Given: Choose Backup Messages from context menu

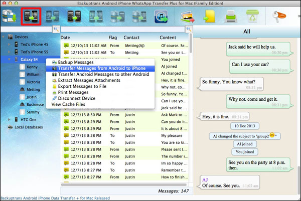Looking at the screenshot, I should point(100,62).
